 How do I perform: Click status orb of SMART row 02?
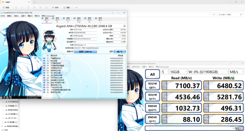pyautogui.click(x=44, y=61)
